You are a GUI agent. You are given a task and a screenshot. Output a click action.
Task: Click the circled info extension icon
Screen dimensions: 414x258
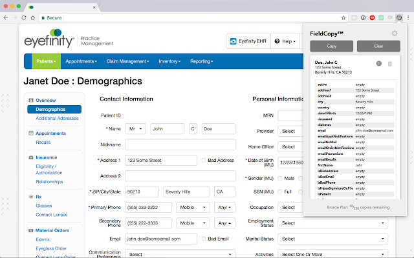pos(363,17)
